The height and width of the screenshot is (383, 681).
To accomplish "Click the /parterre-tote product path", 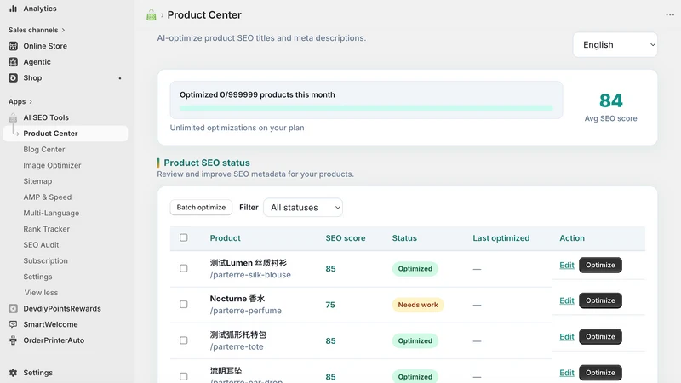I will [237, 347].
